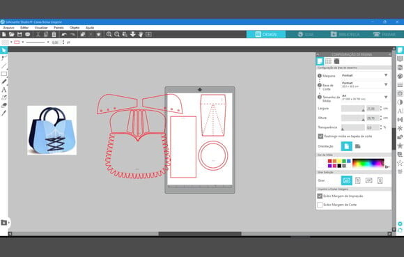
Task: Choose landscape orientation
Action: 357,146
